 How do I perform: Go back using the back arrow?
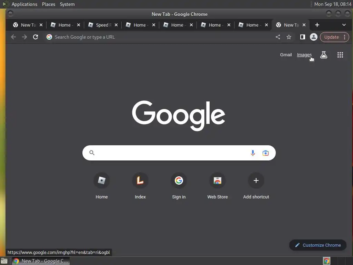pyautogui.click(x=13, y=37)
